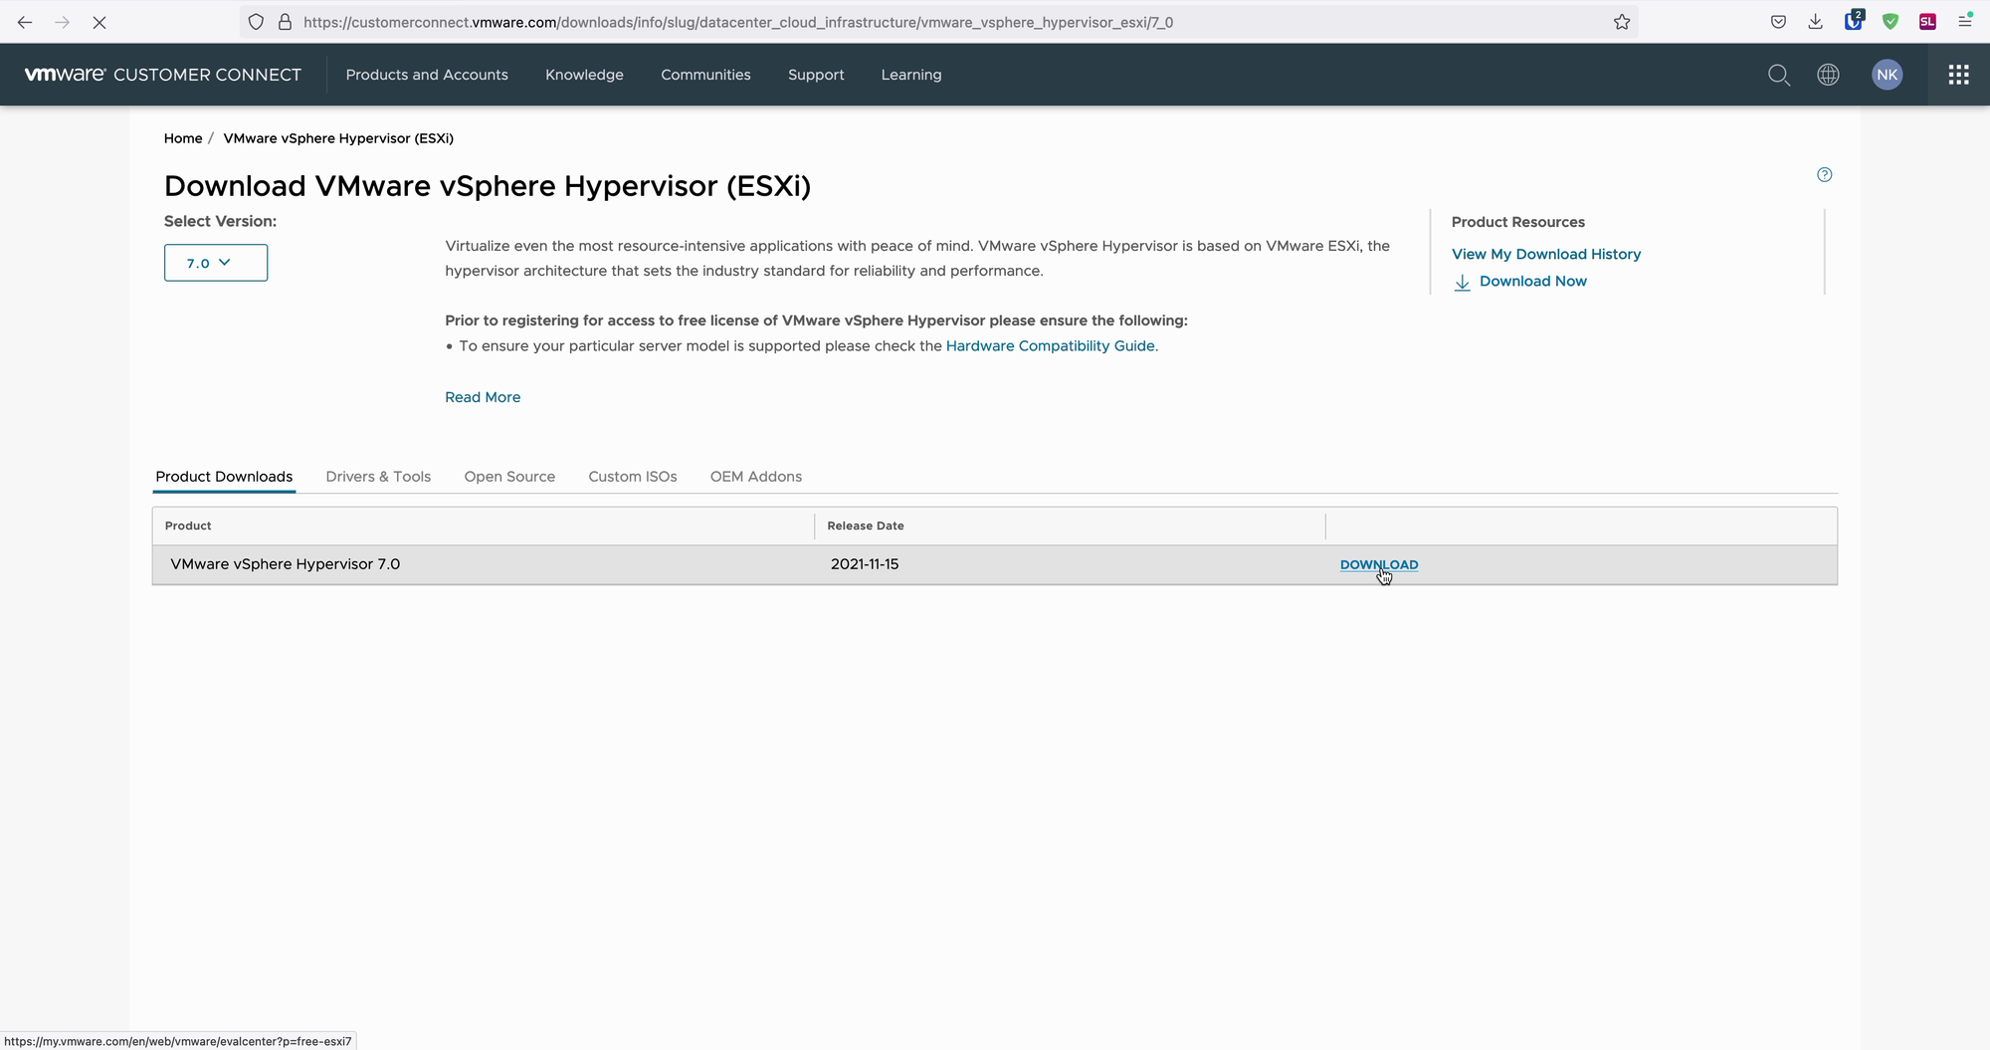Click the download arrow icon beside Download Now

click(x=1462, y=283)
